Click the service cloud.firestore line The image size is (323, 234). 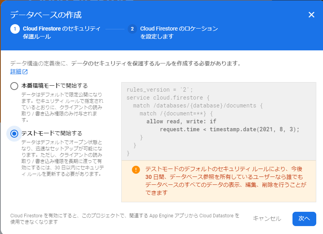coord(168,98)
